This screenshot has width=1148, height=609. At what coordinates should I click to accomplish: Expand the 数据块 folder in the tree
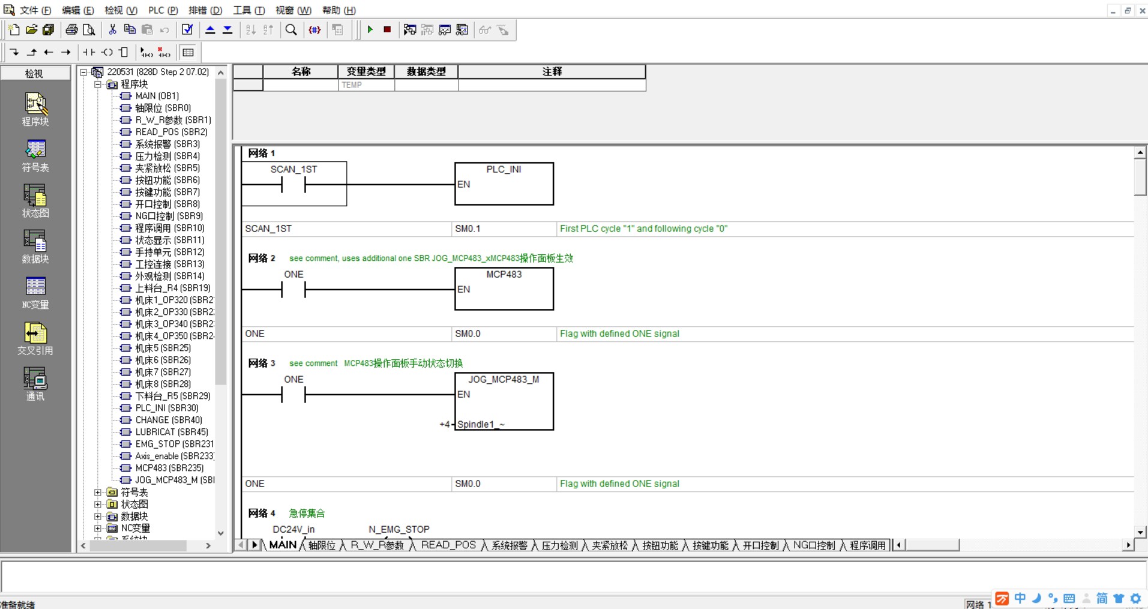coord(98,516)
